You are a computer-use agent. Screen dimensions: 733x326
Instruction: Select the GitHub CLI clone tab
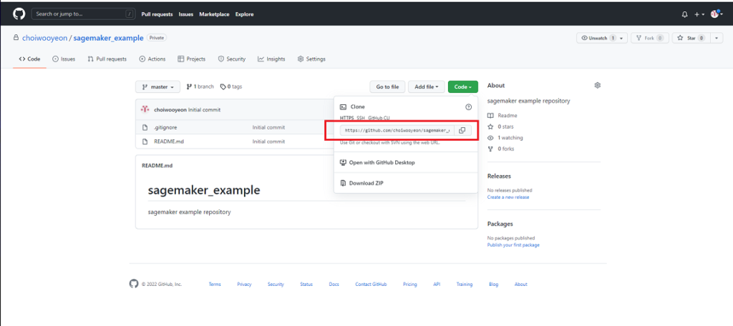tap(379, 119)
